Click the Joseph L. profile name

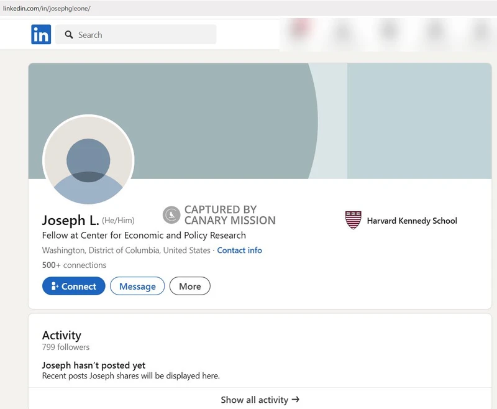pyautogui.click(x=71, y=220)
